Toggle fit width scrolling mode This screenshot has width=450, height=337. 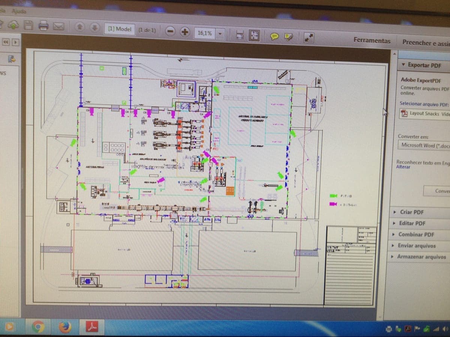coord(240,35)
